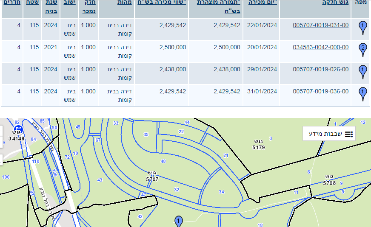Image resolution: width=371 pixels, height=227 pixels.
Task: Click build year 2021 cell
Action: point(51,47)
